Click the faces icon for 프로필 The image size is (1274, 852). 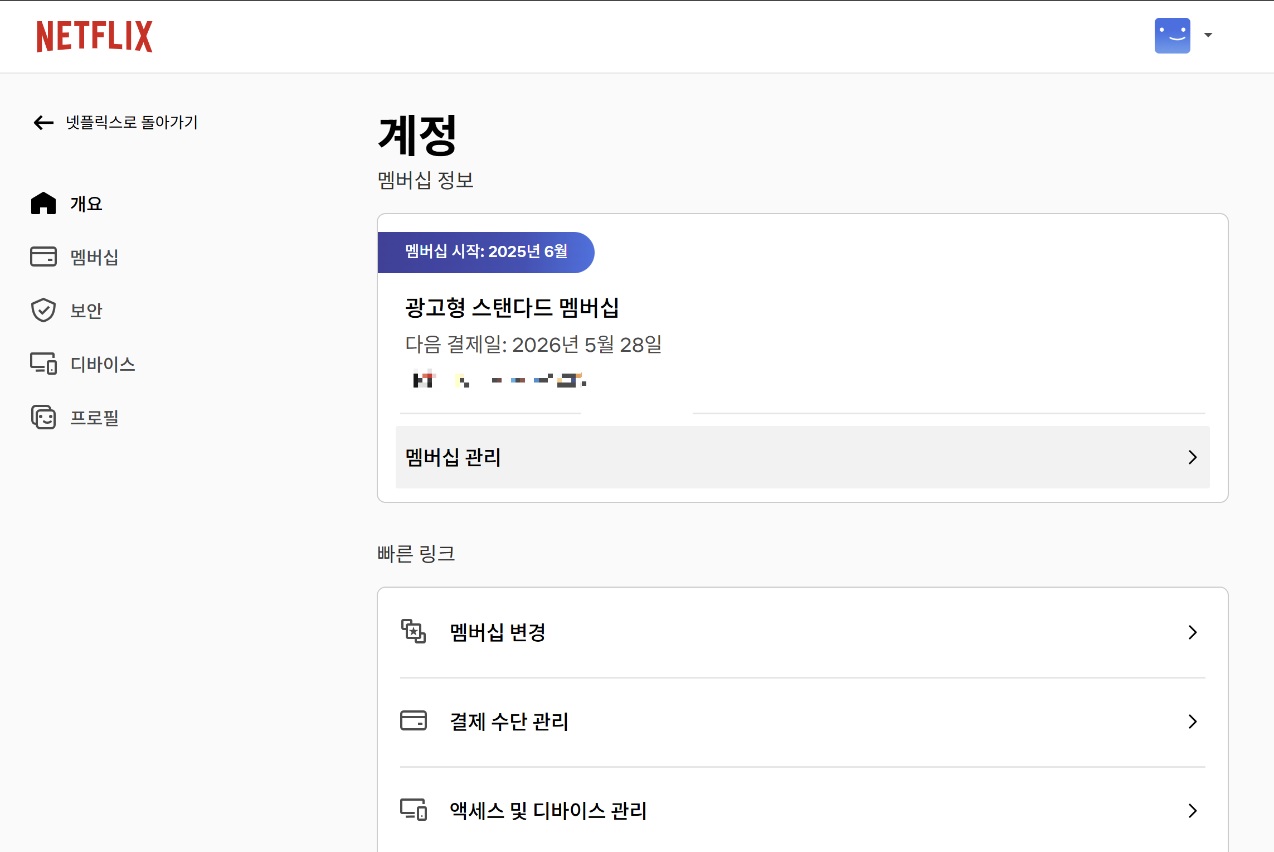43,417
